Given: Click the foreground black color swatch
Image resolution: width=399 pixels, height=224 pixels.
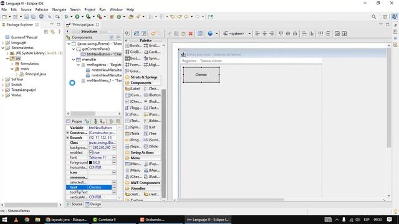Looking at the screenshot, I should pos(90,162).
